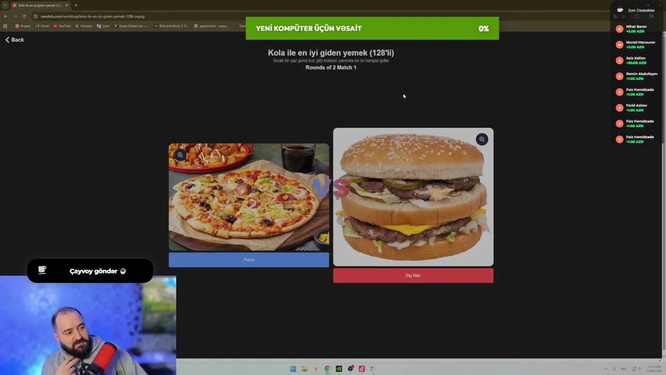Open the YouTube bookmark

(x=62, y=26)
